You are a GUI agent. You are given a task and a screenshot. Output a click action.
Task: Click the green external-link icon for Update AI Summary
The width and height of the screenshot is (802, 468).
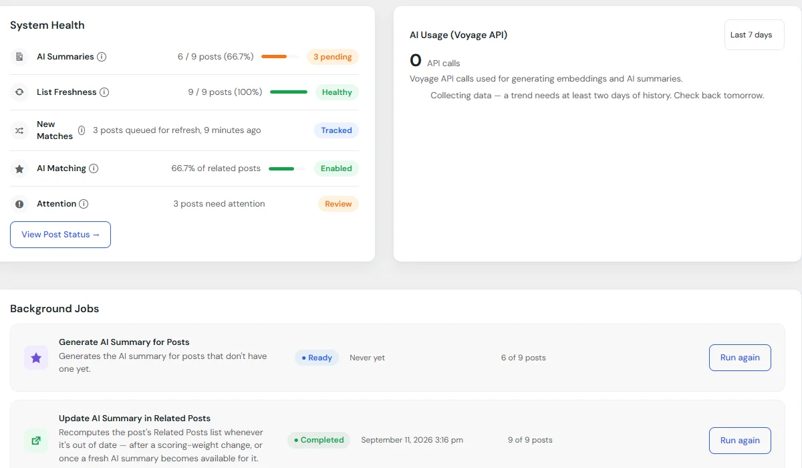pos(36,441)
